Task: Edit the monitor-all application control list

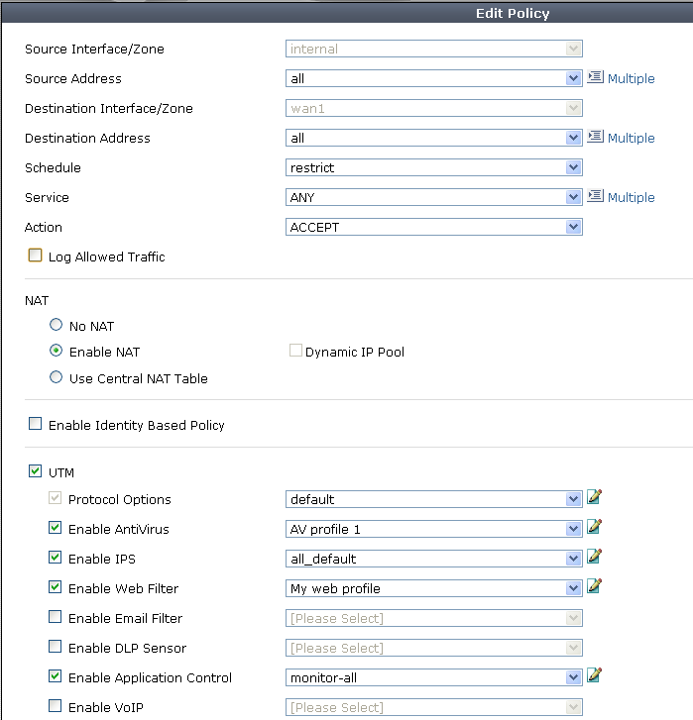Action: pos(595,675)
